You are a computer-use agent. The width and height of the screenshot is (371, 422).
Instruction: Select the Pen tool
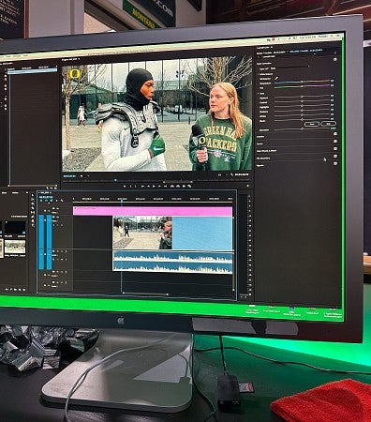[33, 217]
